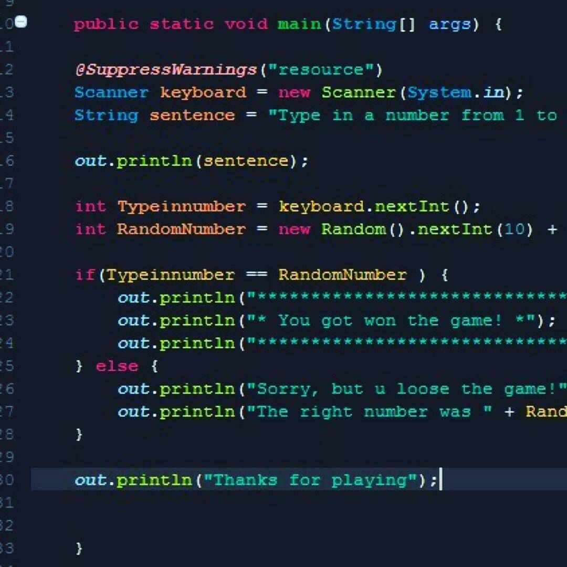Collapse the main method fold marker

(x=22, y=21)
